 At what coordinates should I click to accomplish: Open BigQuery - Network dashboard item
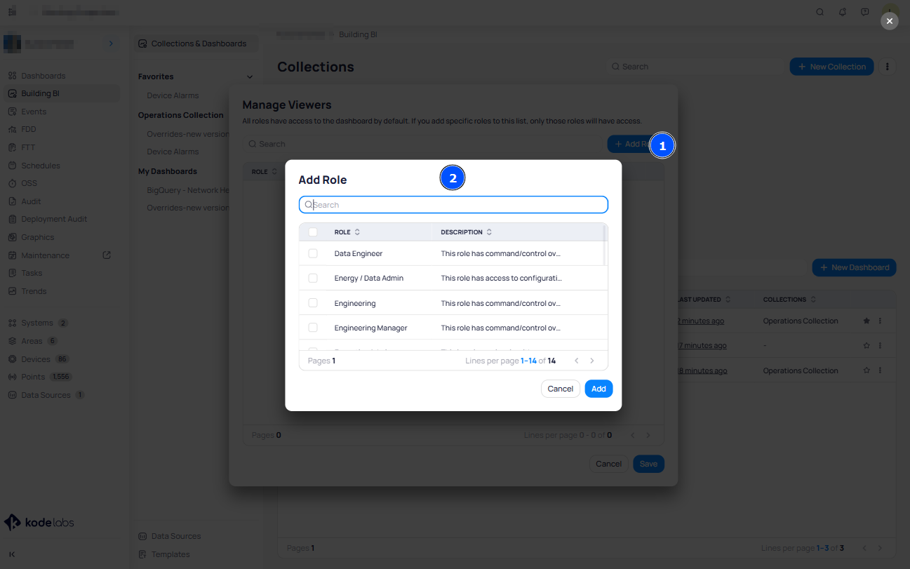tap(188, 190)
